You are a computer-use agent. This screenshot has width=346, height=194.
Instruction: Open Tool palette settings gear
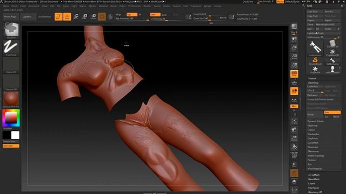[342, 6]
